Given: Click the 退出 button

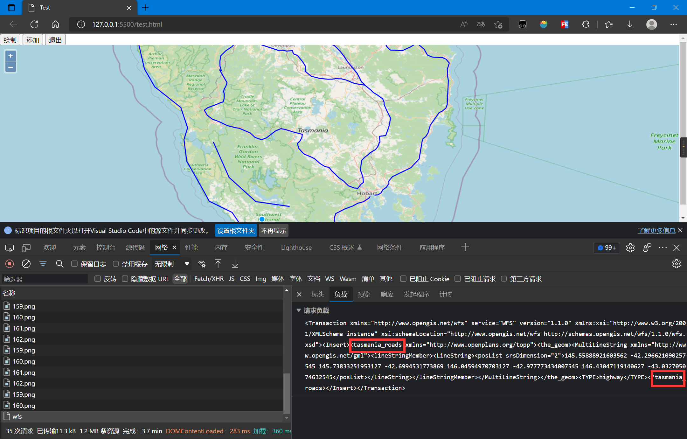Looking at the screenshot, I should 55,40.
